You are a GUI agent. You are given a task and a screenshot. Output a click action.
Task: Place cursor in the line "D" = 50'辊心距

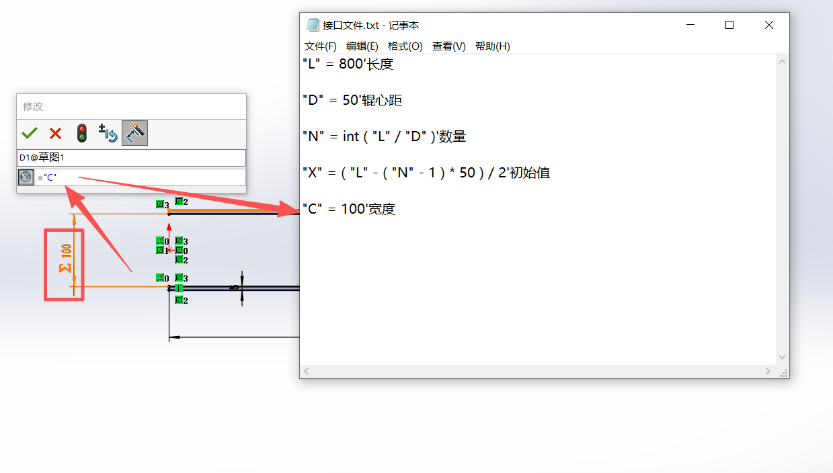click(x=352, y=101)
